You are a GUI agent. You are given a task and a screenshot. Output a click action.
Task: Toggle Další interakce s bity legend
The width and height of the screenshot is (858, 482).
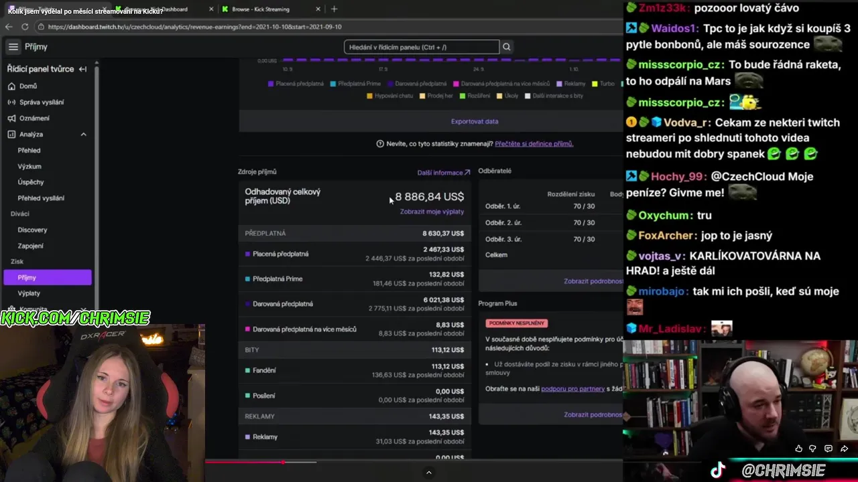[554, 96]
